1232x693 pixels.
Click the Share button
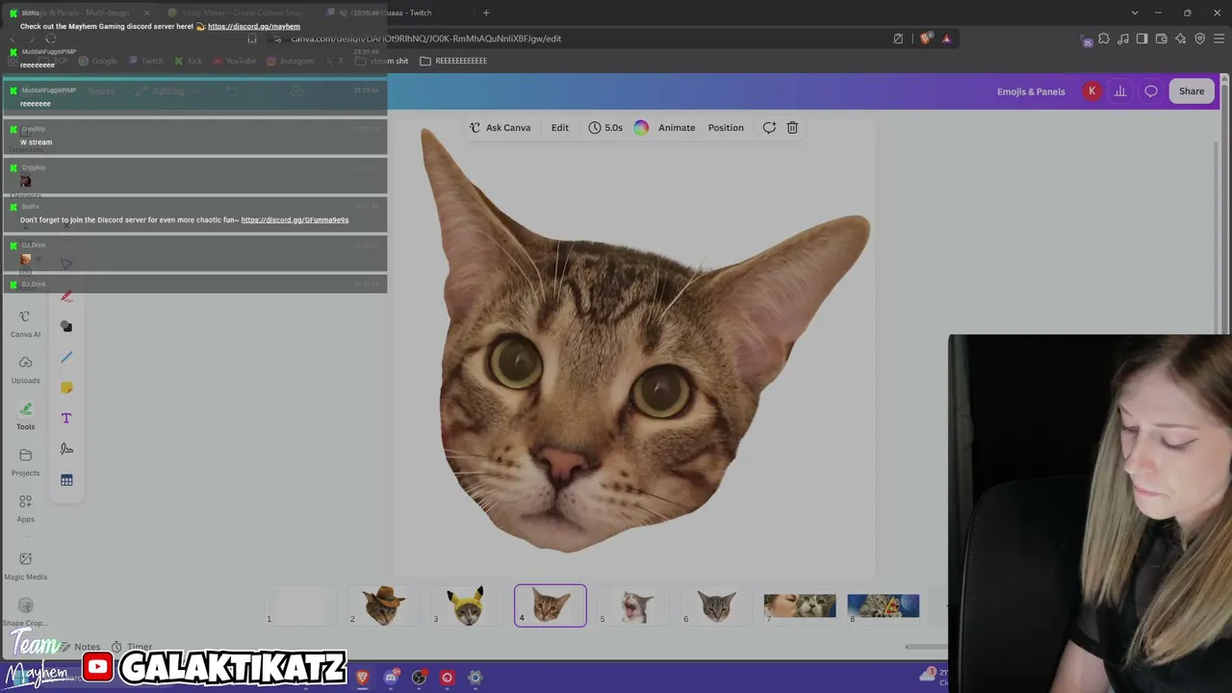click(1192, 91)
